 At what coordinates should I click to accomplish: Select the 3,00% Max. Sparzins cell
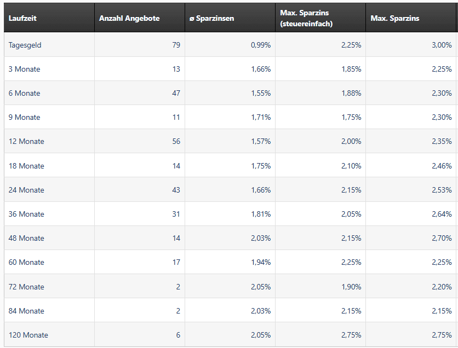(442, 45)
